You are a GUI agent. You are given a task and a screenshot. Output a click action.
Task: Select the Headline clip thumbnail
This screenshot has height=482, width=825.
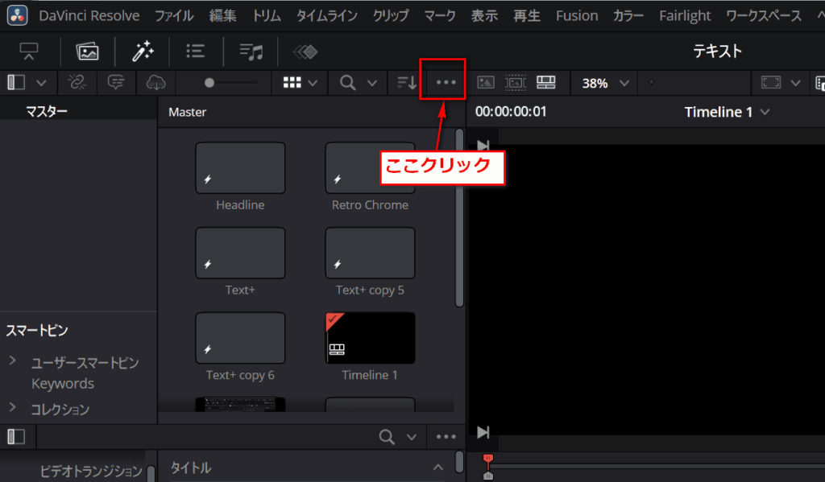coord(240,168)
